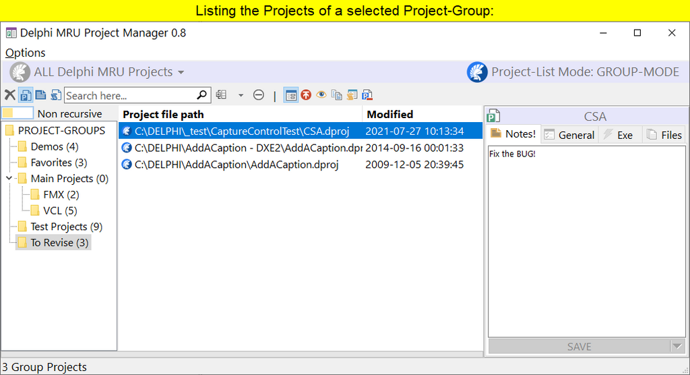Click the eye icon in the toolbar
690x375 pixels.
(321, 95)
